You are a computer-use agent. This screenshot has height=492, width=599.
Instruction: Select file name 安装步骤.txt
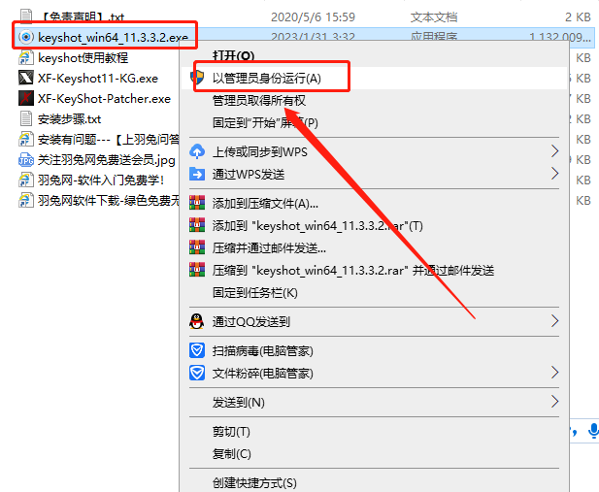pyautogui.click(x=69, y=118)
